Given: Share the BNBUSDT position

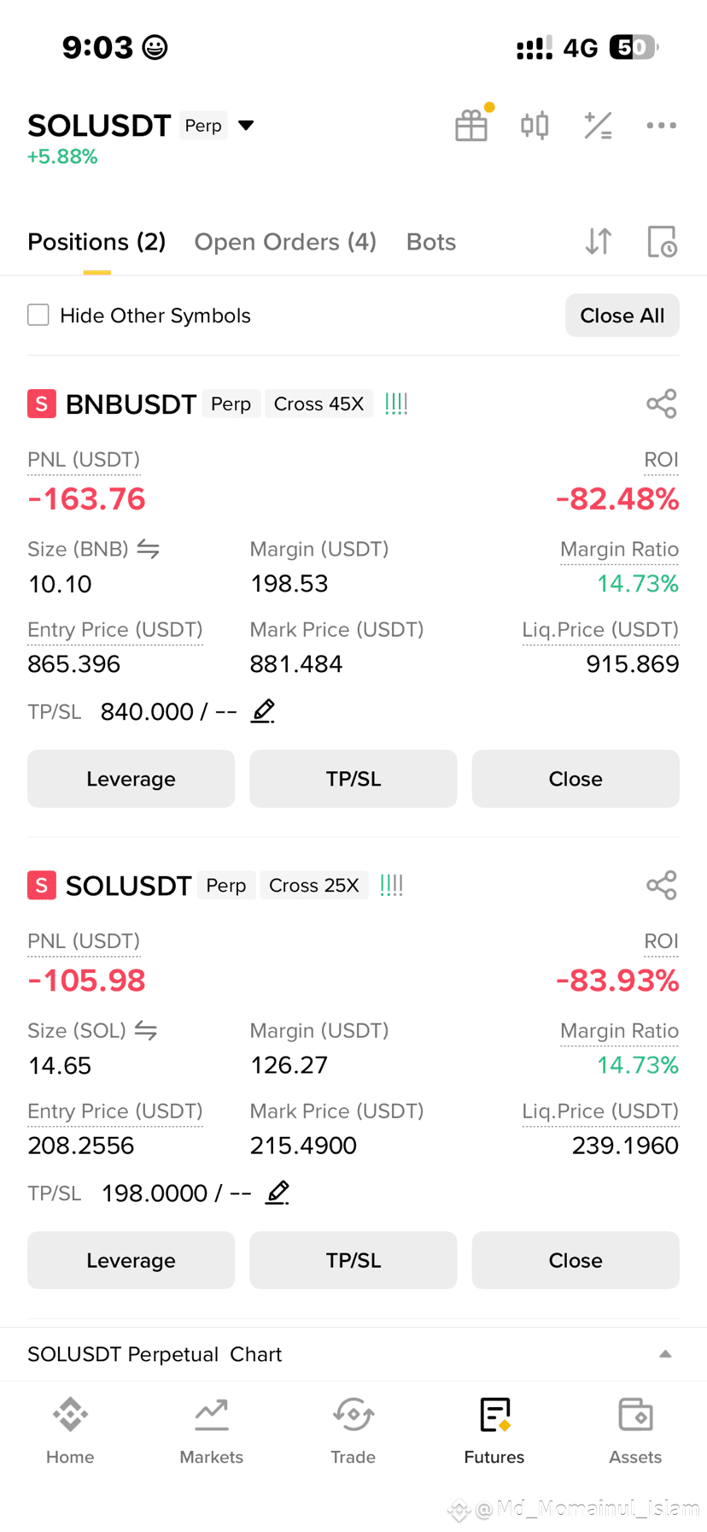Looking at the screenshot, I should tap(662, 404).
